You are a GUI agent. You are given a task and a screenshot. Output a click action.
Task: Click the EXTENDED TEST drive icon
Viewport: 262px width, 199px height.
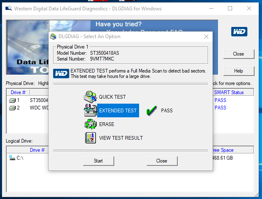coord(91,111)
